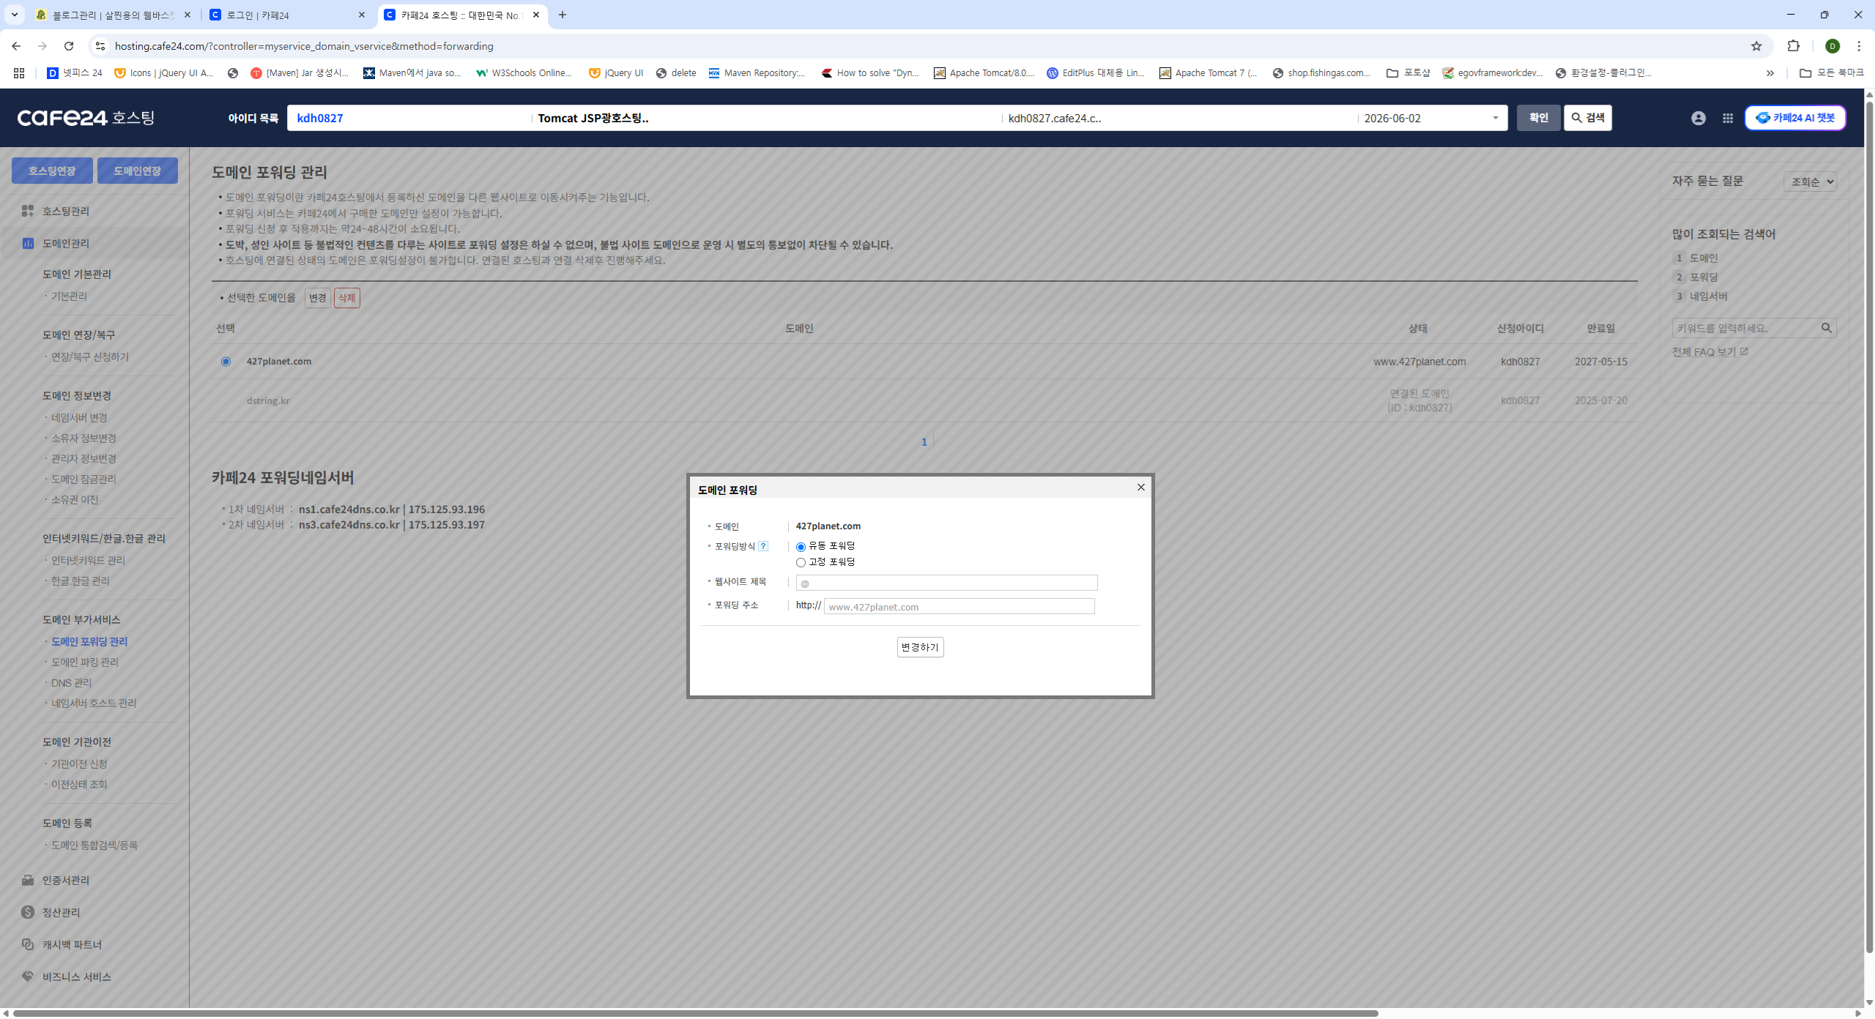Click the 인증서관리 briefcase icon
The height and width of the screenshot is (1019, 1875).
28,880
